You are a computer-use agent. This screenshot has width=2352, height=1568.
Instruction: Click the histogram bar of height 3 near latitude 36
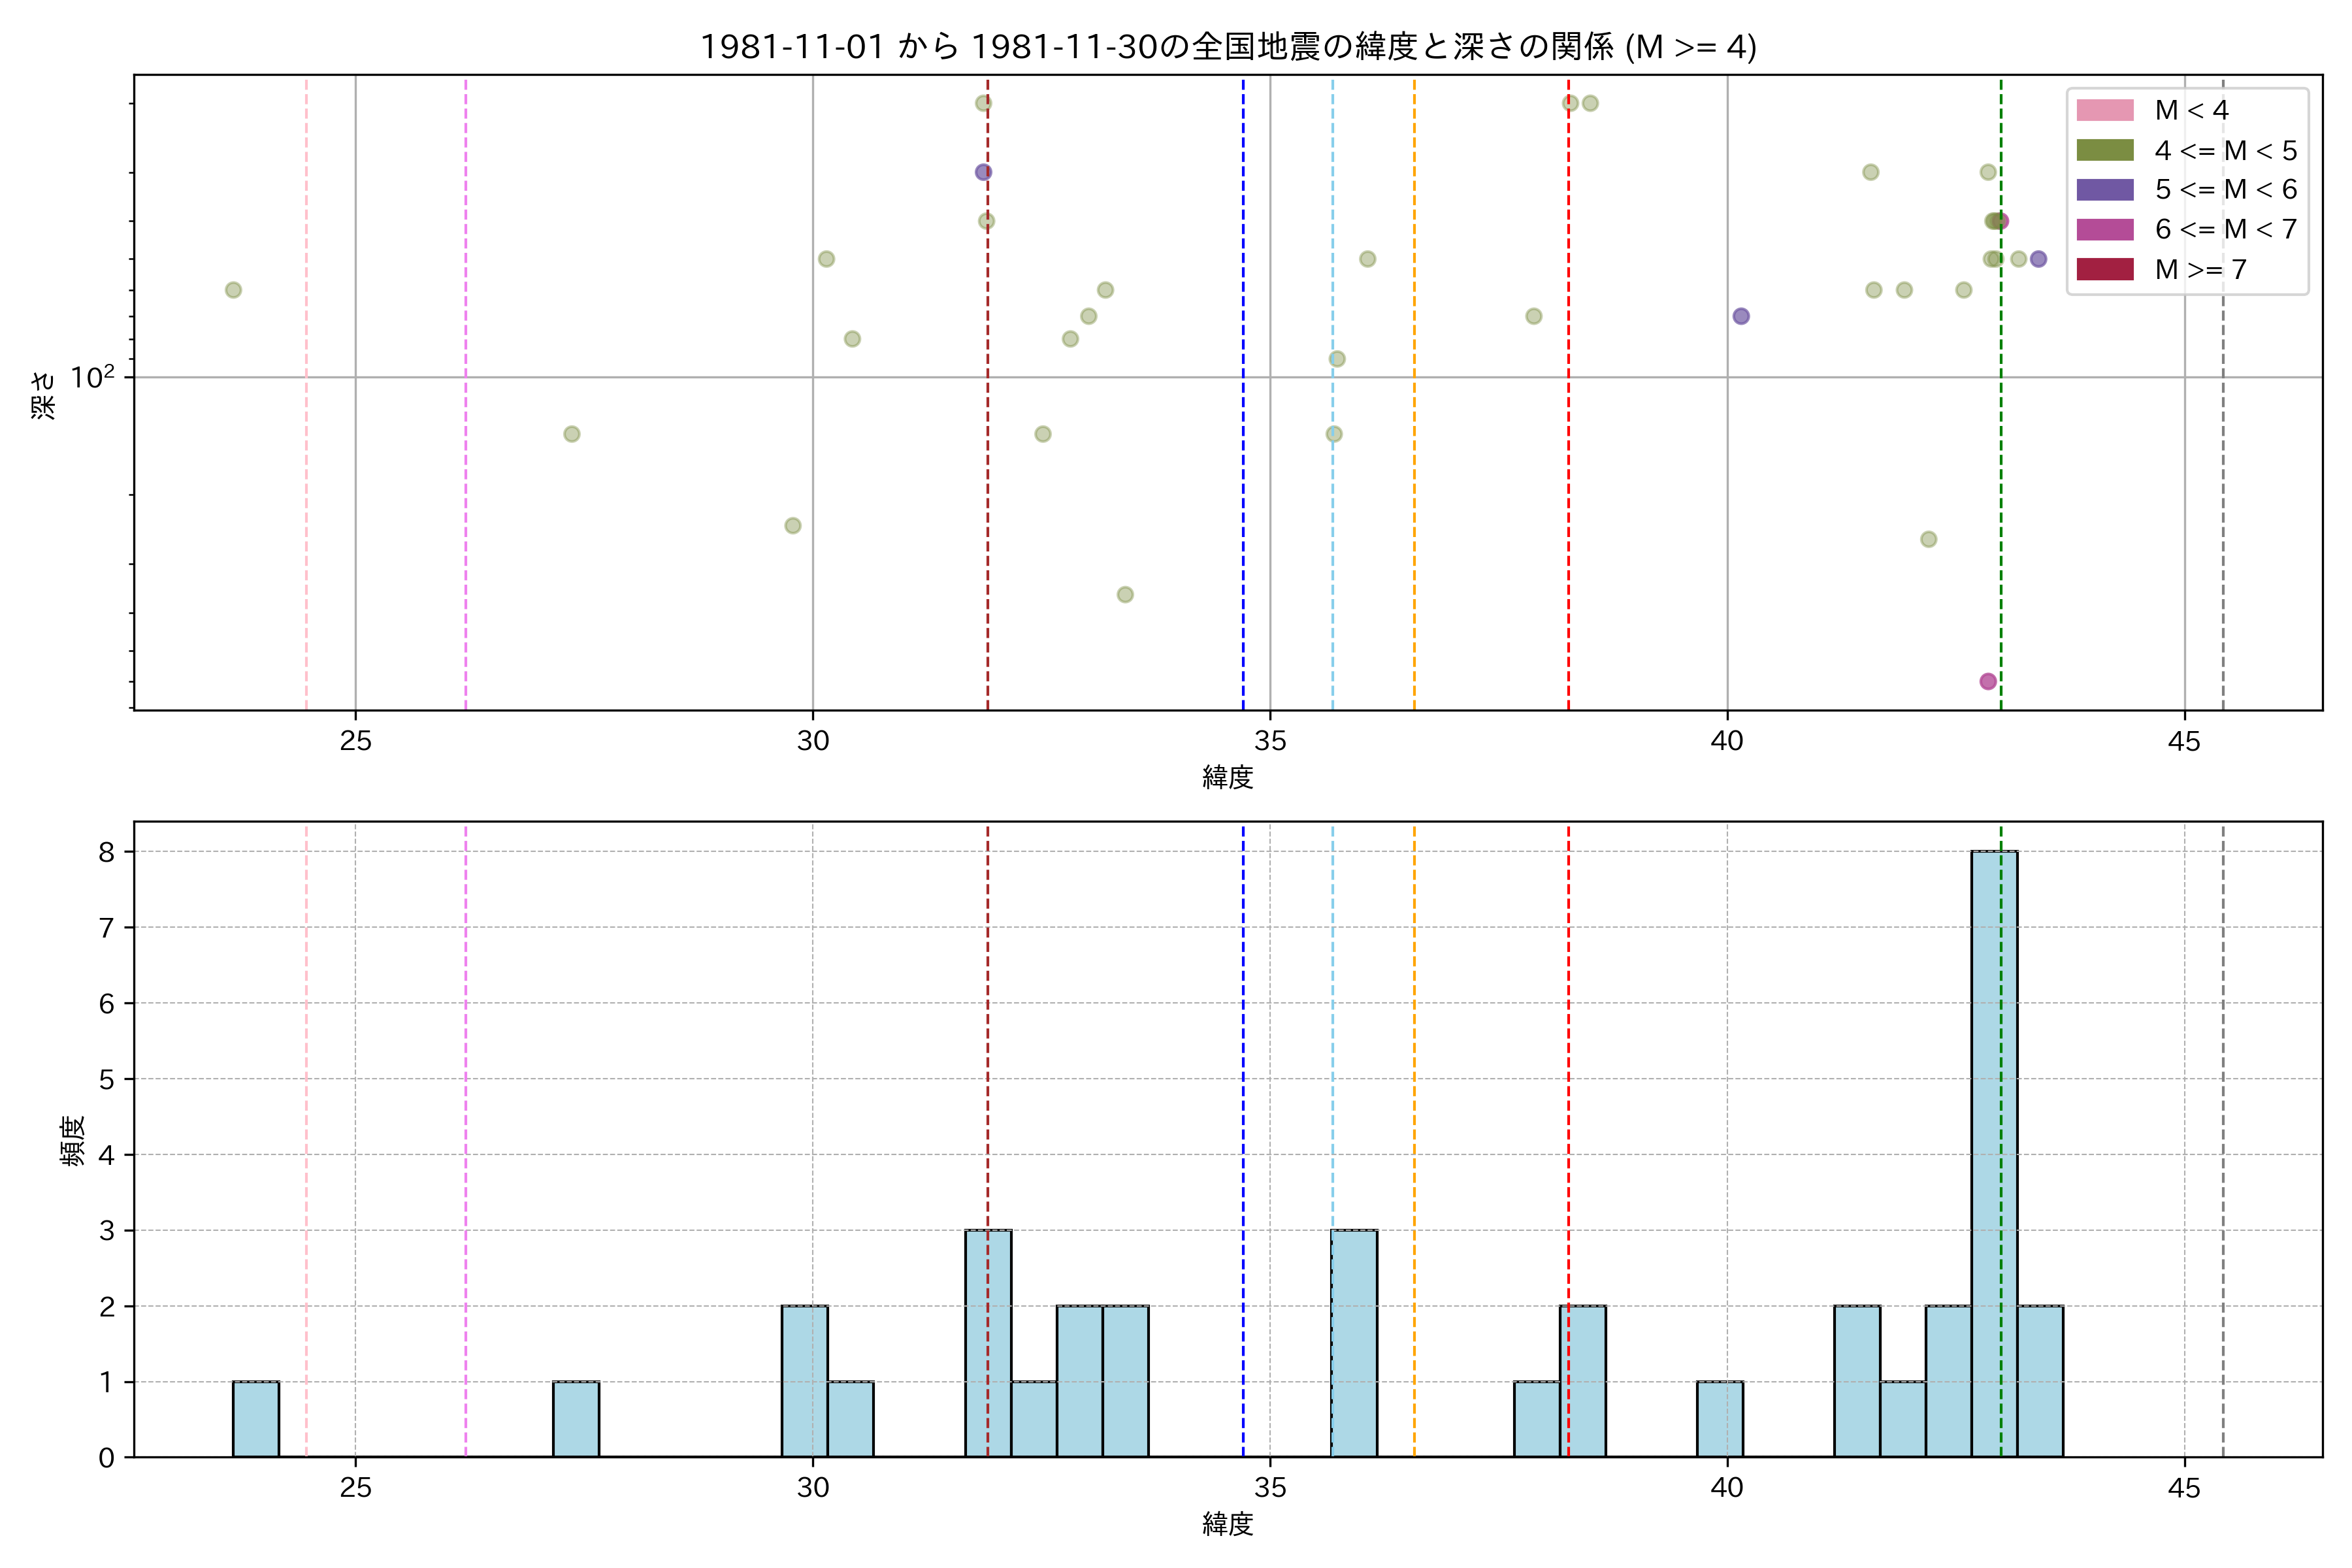point(1354,1343)
